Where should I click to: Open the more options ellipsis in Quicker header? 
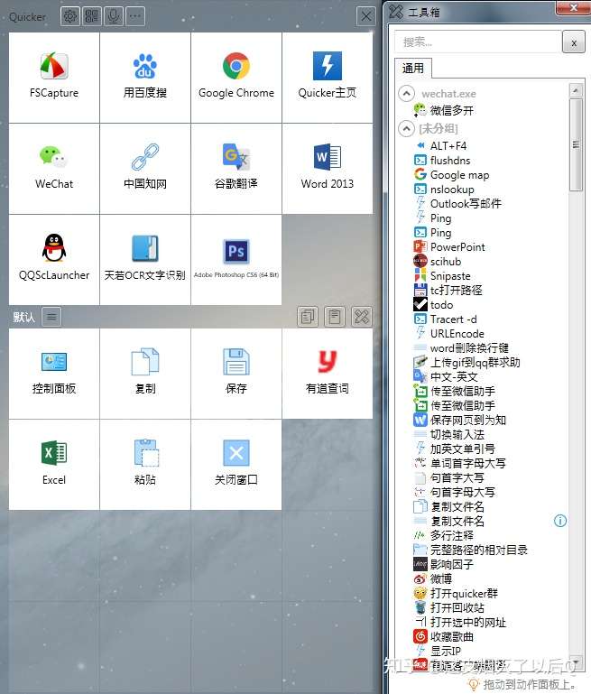click(x=135, y=17)
